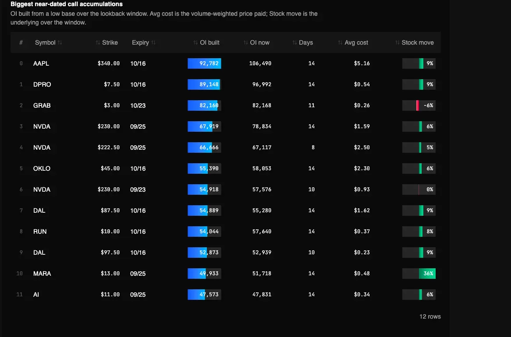Click the Expiry header label
Image resolution: width=511 pixels, height=337 pixels.
[x=141, y=42]
